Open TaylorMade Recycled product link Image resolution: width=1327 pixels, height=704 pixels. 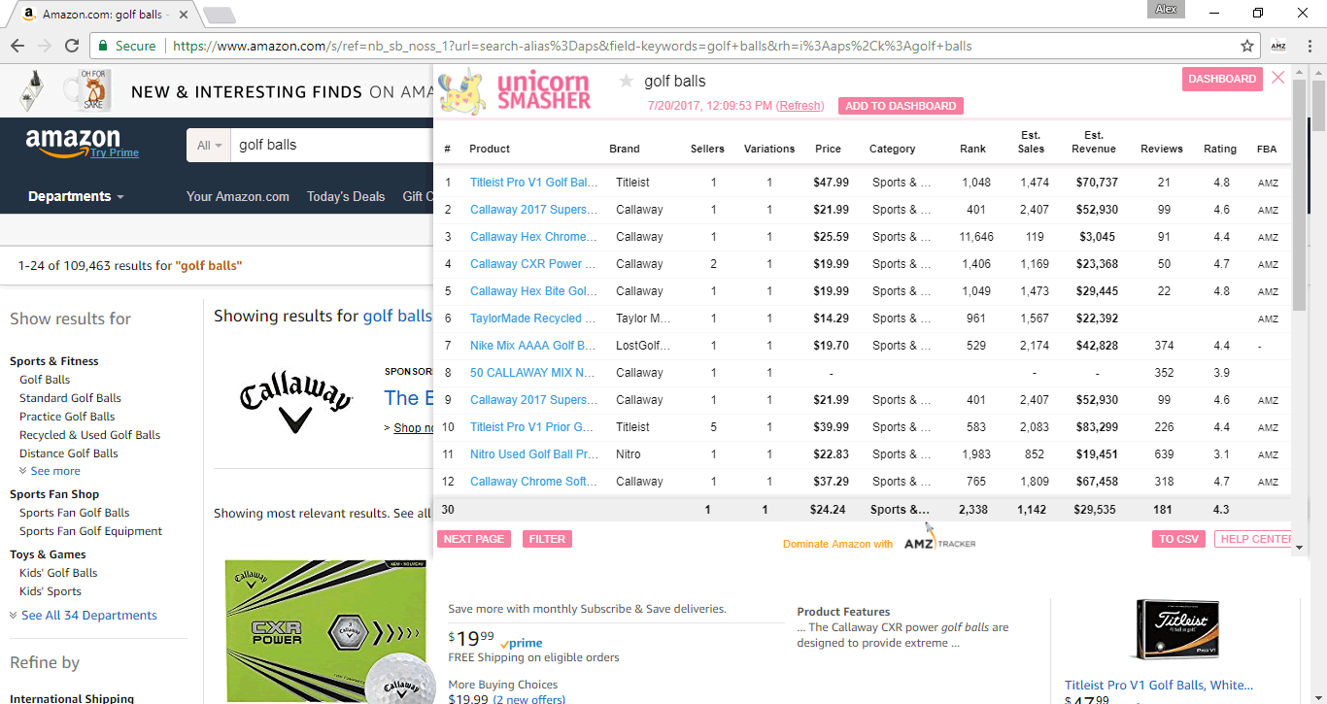(532, 318)
